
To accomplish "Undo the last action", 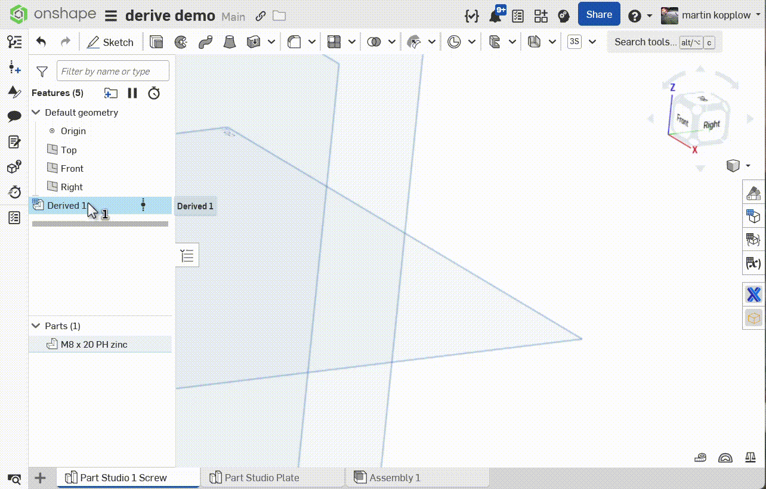I will tap(41, 42).
